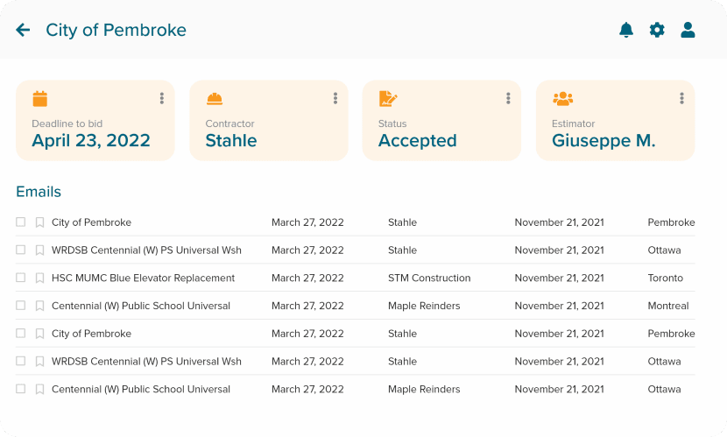Open the user profile icon
The height and width of the screenshot is (437, 727).
[688, 31]
